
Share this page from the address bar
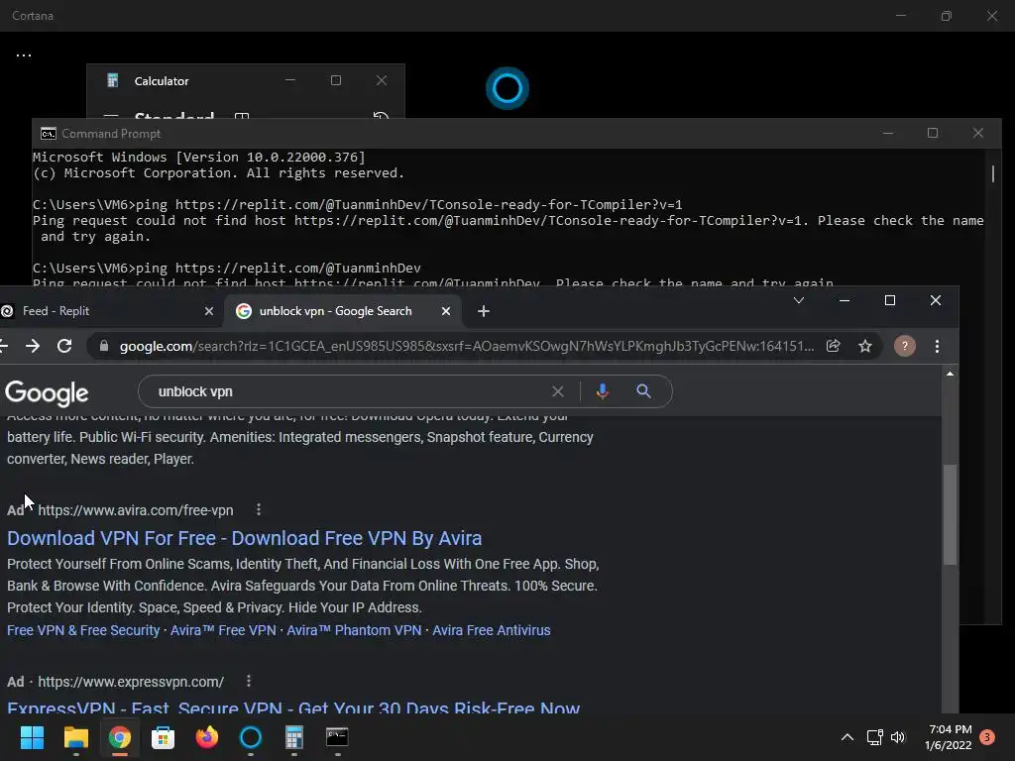(833, 346)
